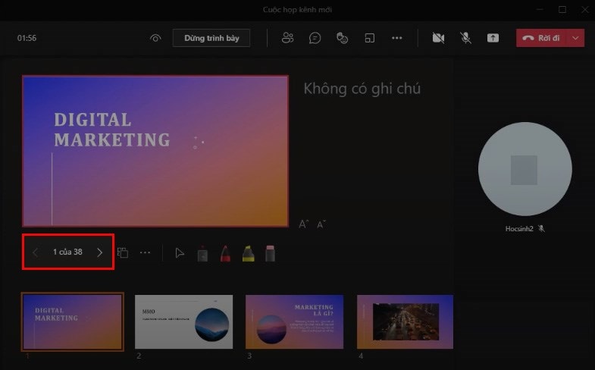Toggle private view eye icon
Viewport: 595px width, 370px height.
[x=155, y=38]
